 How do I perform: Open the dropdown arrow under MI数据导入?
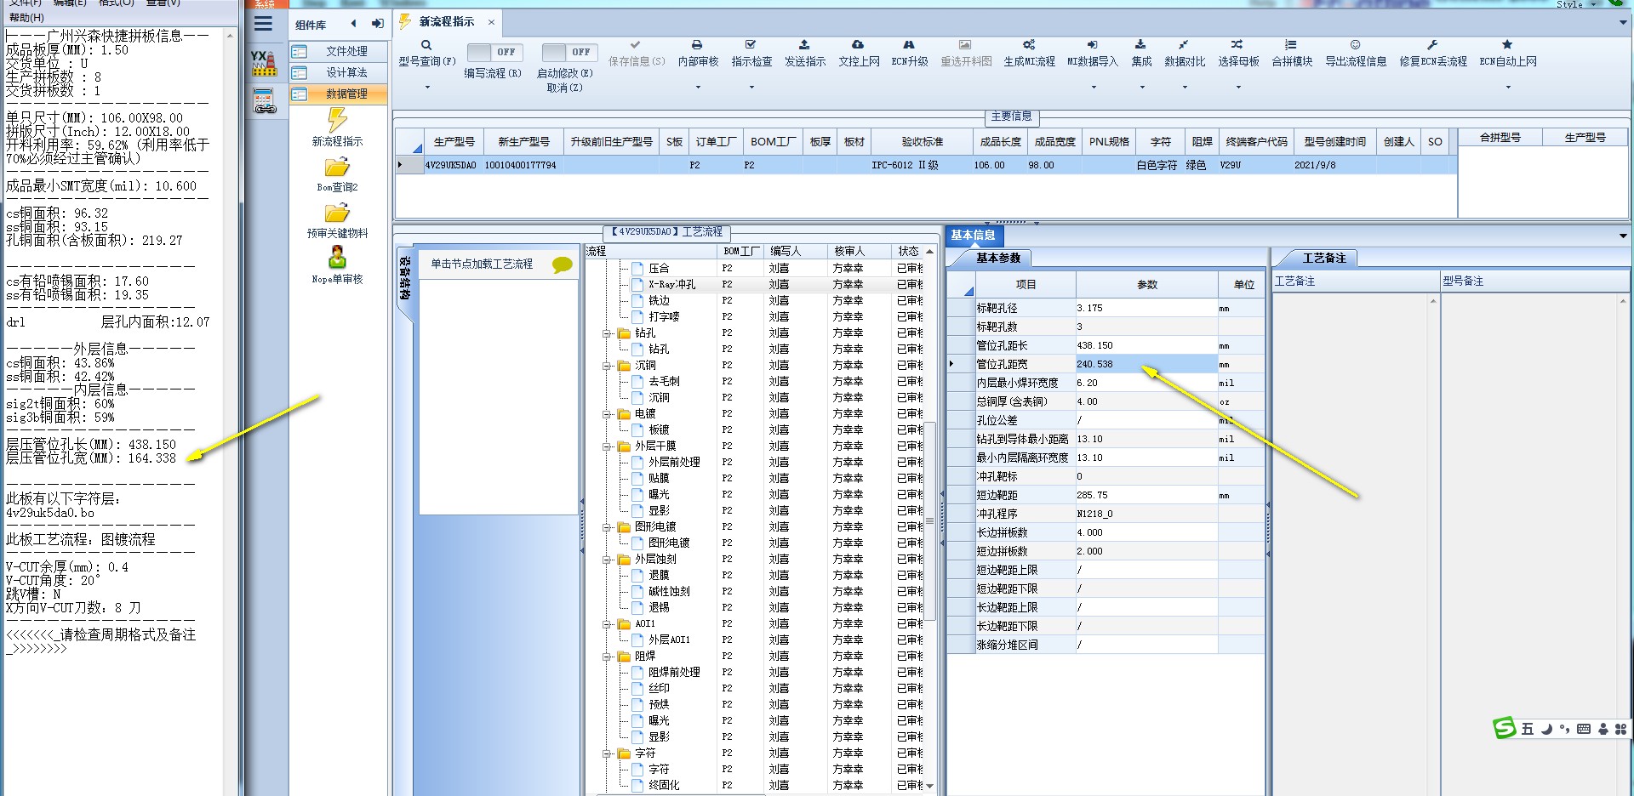1094,87
